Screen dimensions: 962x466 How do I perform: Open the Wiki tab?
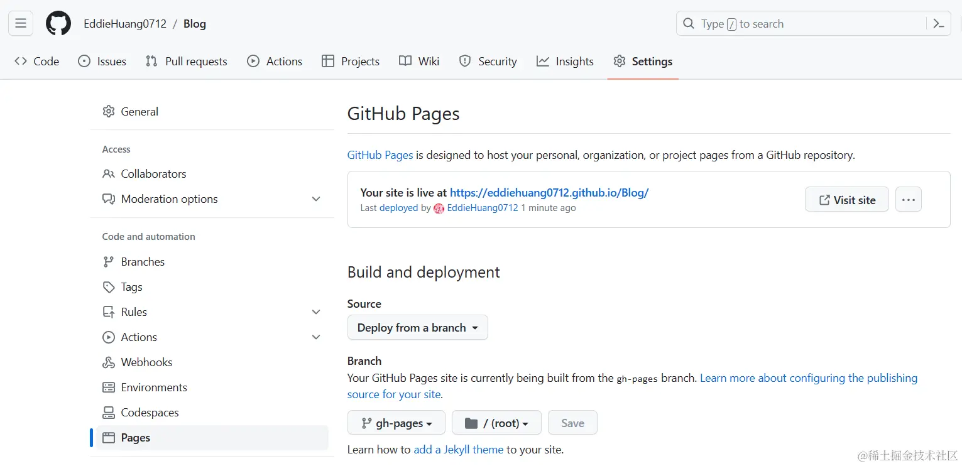point(419,61)
